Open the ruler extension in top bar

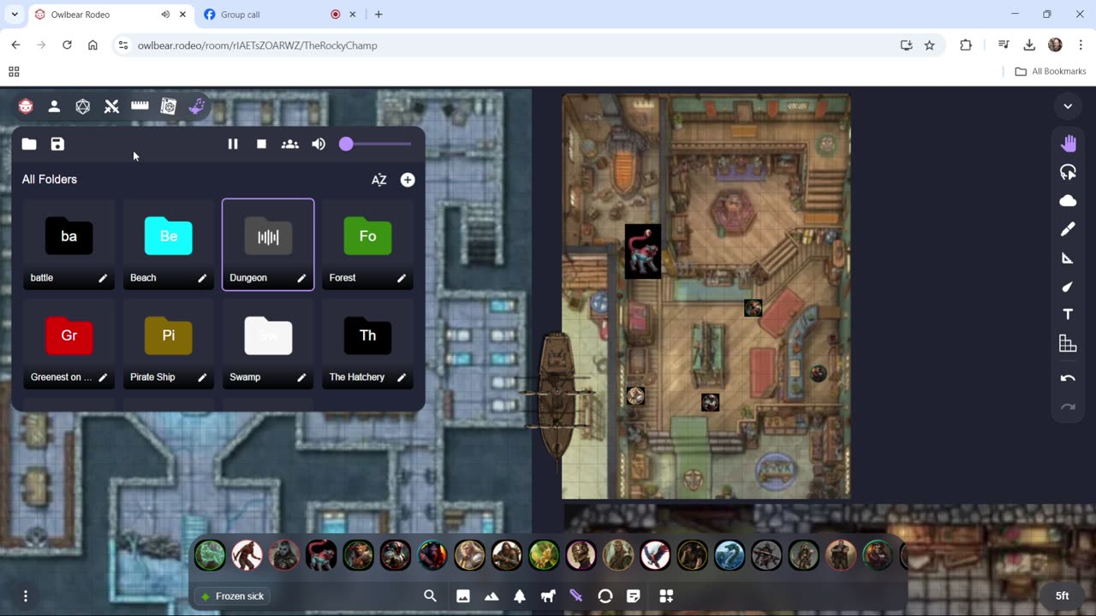point(140,105)
